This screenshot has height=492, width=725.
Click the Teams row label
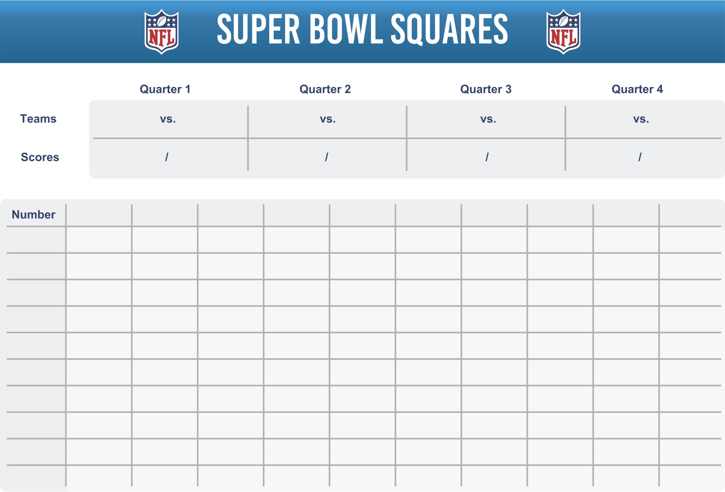[x=38, y=119]
